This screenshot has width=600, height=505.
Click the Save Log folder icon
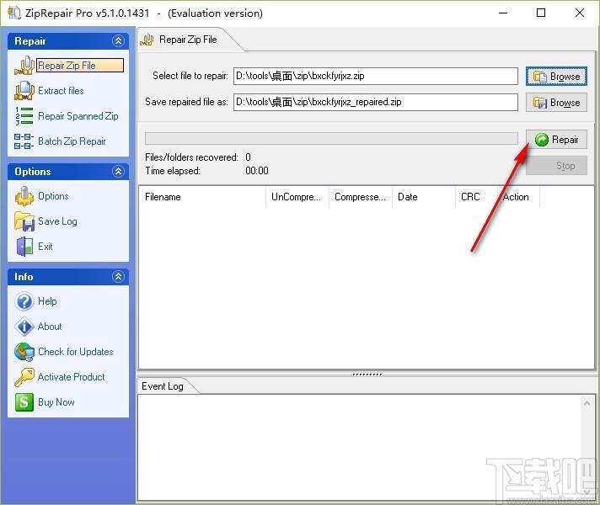pos(24,221)
